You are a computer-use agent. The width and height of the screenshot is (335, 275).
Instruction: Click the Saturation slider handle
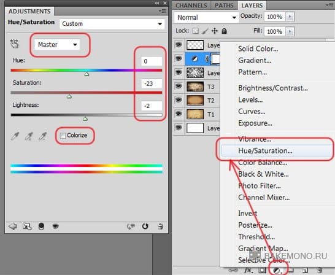tap(69, 96)
